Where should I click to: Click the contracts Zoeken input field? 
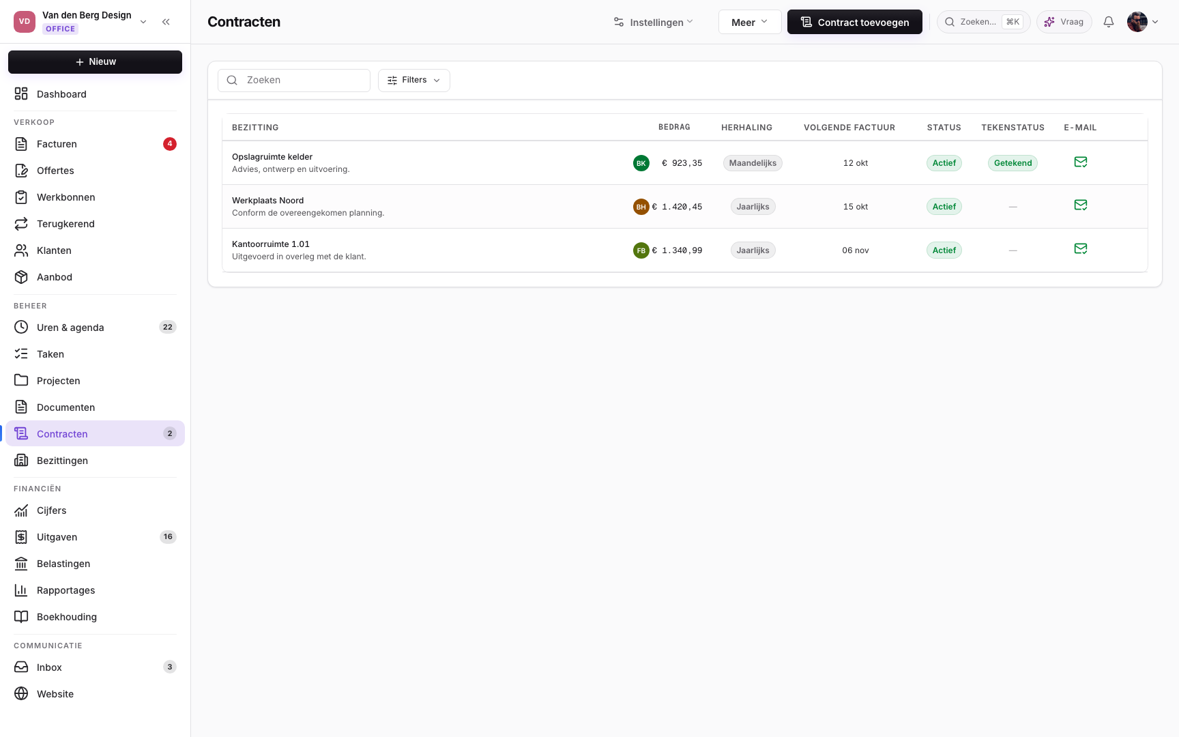coord(294,80)
